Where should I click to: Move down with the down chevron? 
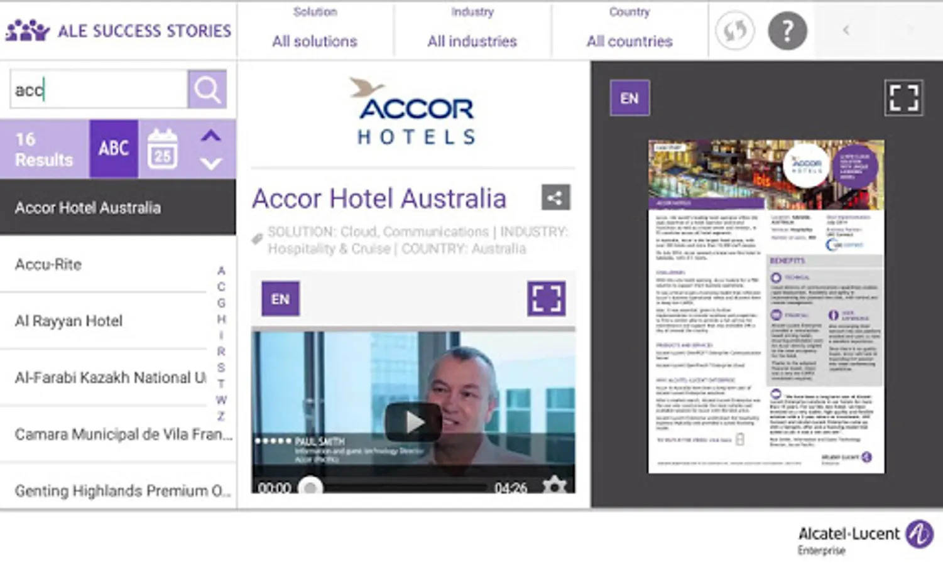point(211,163)
